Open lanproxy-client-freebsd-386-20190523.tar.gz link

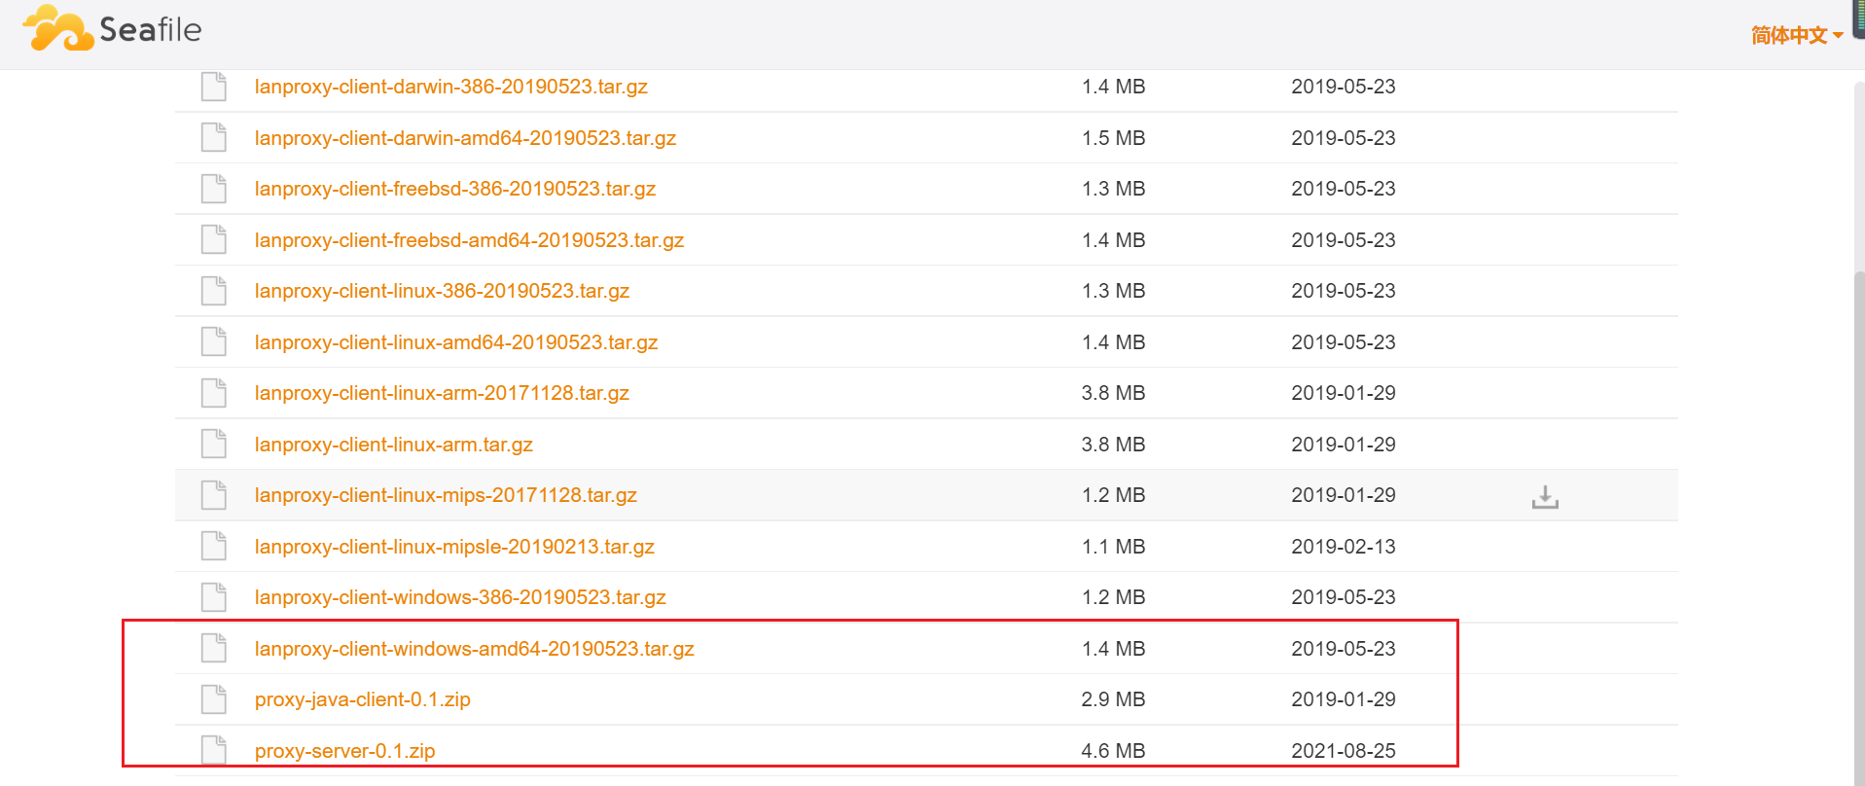[454, 189]
